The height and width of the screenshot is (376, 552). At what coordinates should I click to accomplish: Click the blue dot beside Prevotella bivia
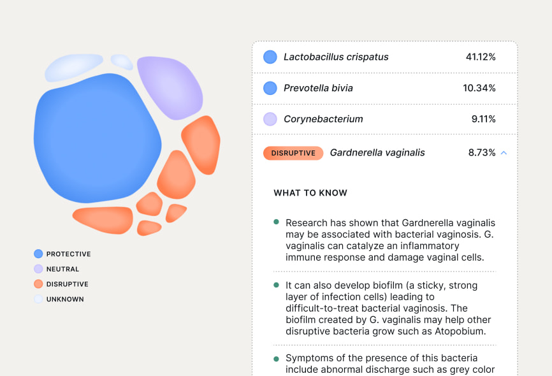[x=270, y=88]
